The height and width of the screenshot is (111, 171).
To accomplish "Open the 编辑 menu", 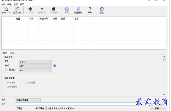I will pos(10,5).
